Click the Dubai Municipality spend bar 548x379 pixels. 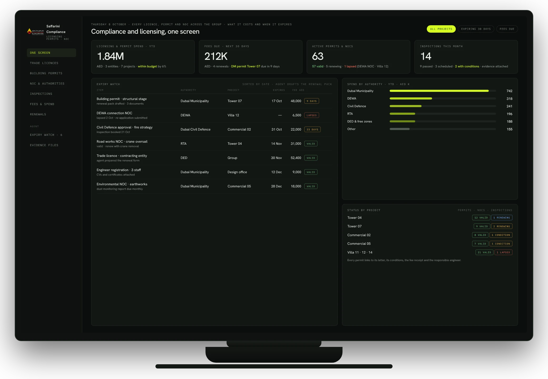coord(443,91)
